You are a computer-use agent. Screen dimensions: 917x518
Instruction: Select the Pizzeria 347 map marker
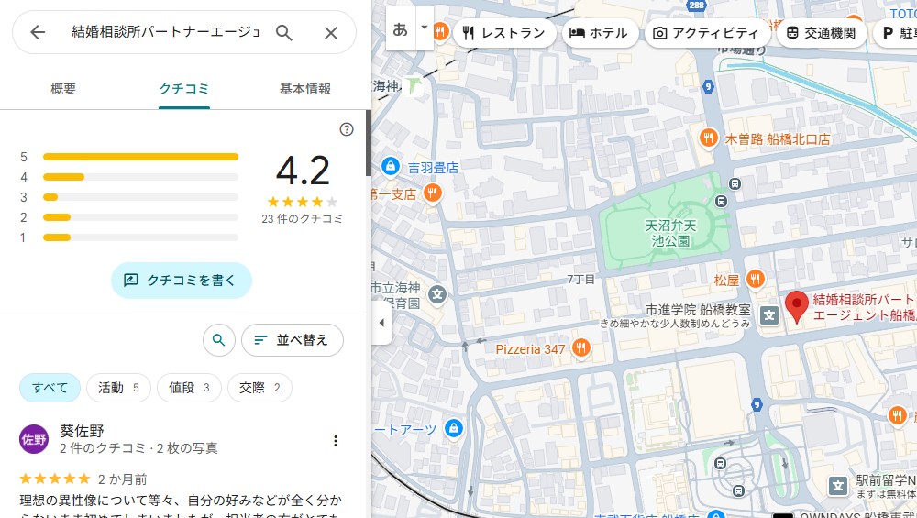[x=580, y=348]
